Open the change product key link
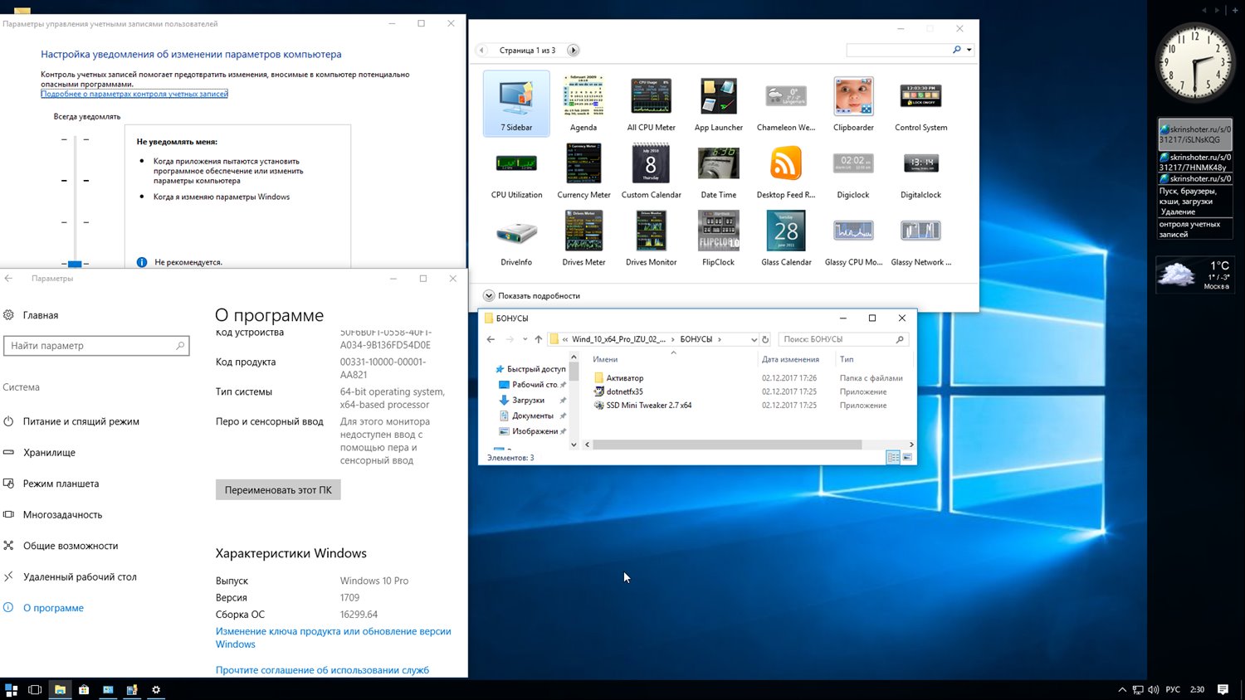The image size is (1245, 700). point(334,638)
